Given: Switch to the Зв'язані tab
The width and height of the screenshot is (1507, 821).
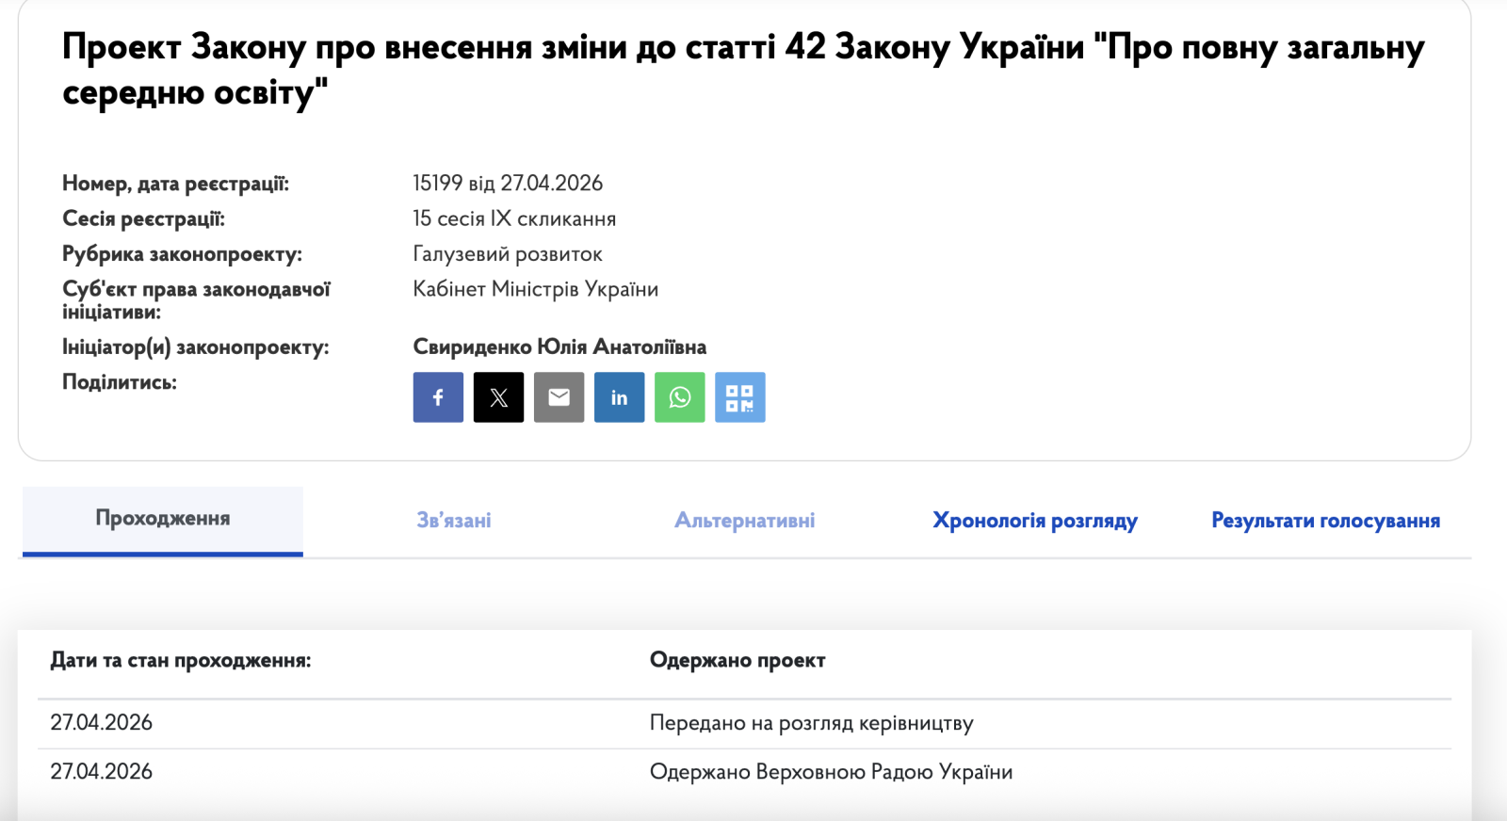Looking at the screenshot, I should pyautogui.click(x=454, y=521).
